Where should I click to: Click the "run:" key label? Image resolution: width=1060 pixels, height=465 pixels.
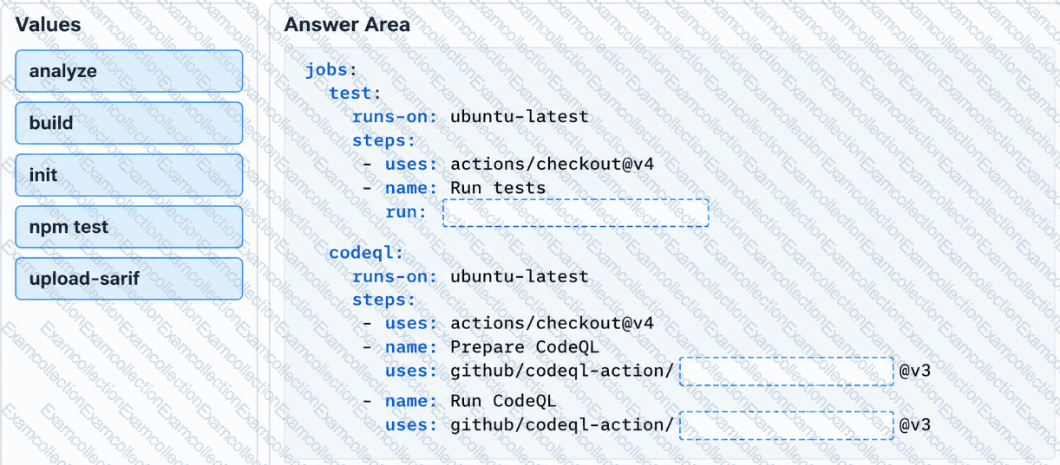click(407, 212)
